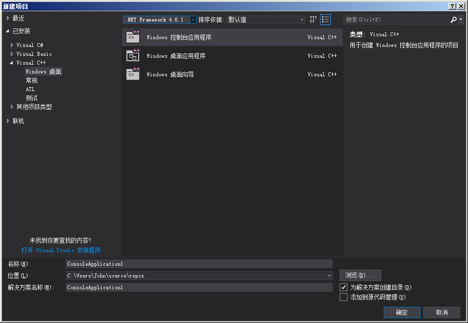Expand the 联机 tree node
Image resolution: width=468 pixels, height=323 pixels.
[x=8, y=121]
